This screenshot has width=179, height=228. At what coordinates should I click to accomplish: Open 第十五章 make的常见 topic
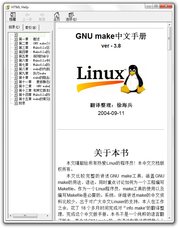[x=34, y=99]
